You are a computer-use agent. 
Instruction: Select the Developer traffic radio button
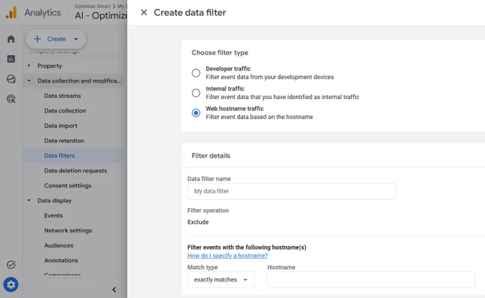[196, 73]
